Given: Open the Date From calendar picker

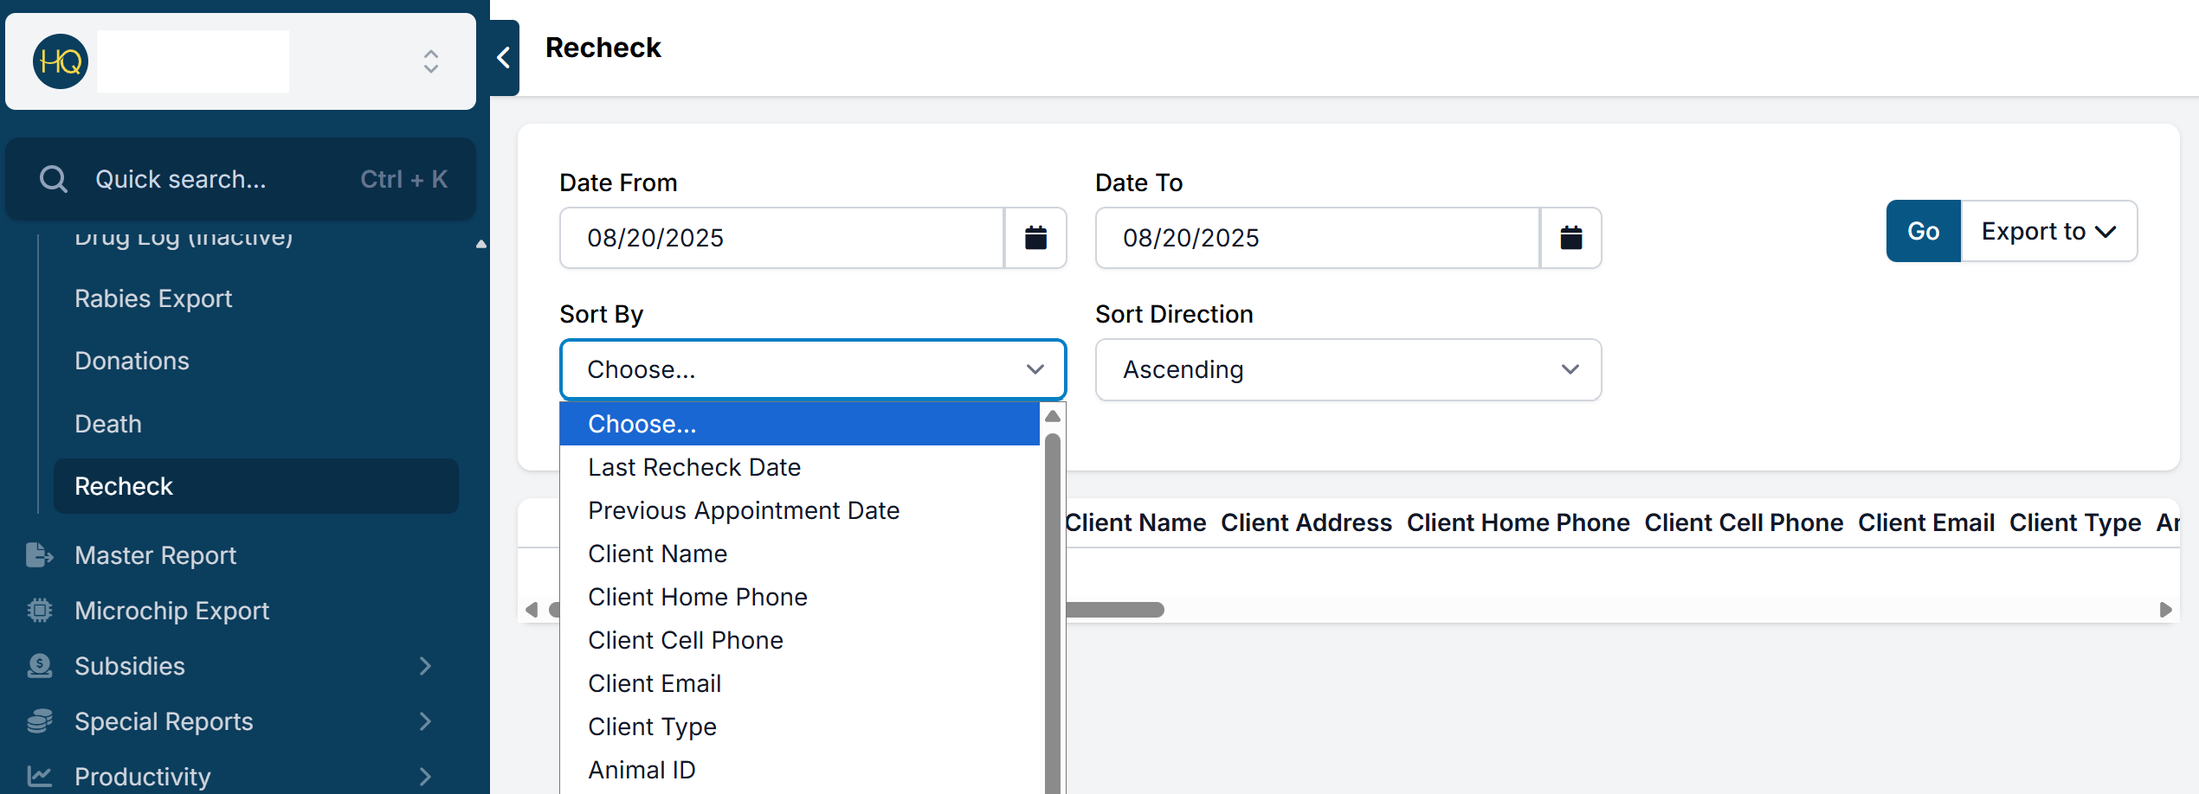Looking at the screenshot, I should [1035, 238].
